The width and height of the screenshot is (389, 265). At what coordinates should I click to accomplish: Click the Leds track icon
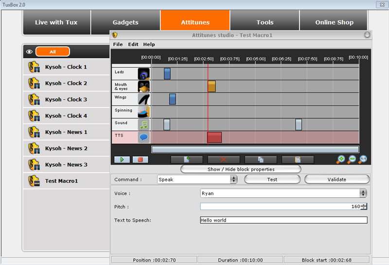(x=143, y=74)
